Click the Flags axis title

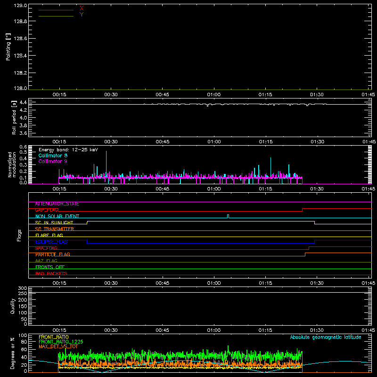pos(19,235)
